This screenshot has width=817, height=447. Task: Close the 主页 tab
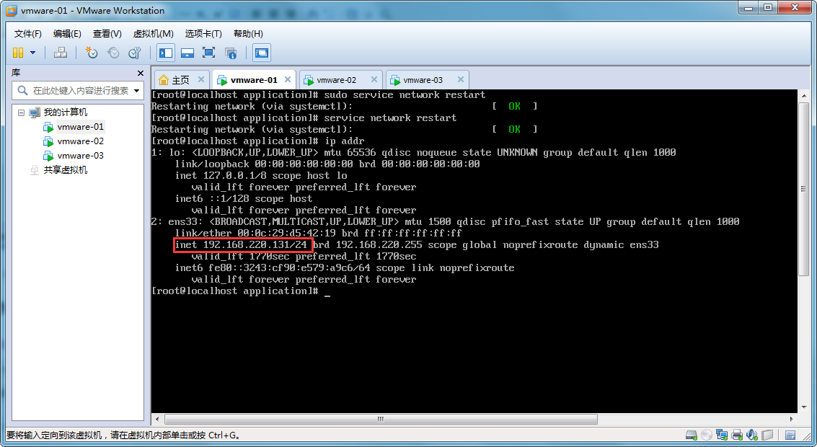point(201,80)
